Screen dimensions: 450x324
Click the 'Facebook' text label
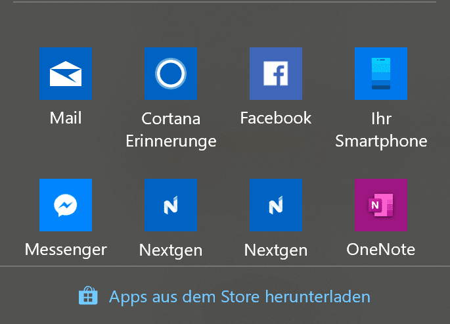(x=276, y=118)
